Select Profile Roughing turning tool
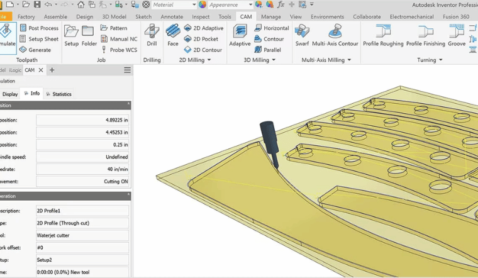 [x=383, y=36]
